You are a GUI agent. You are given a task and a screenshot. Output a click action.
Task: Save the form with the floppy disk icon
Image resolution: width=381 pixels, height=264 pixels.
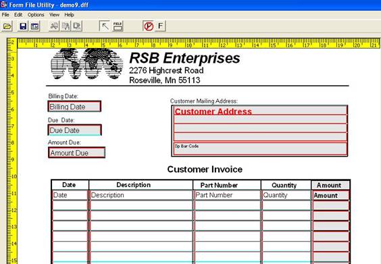(23, 26)
